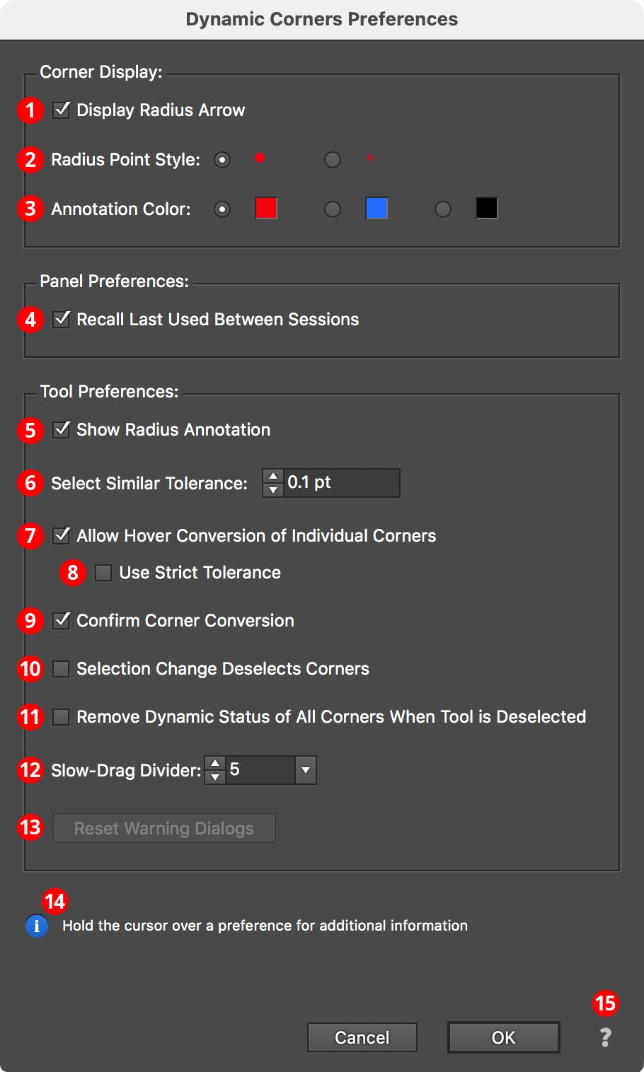Enable Use Strict Tolerance
The width and height of the screenshot is (644, 1072).
pyautogui.click(x=103, y=573)
